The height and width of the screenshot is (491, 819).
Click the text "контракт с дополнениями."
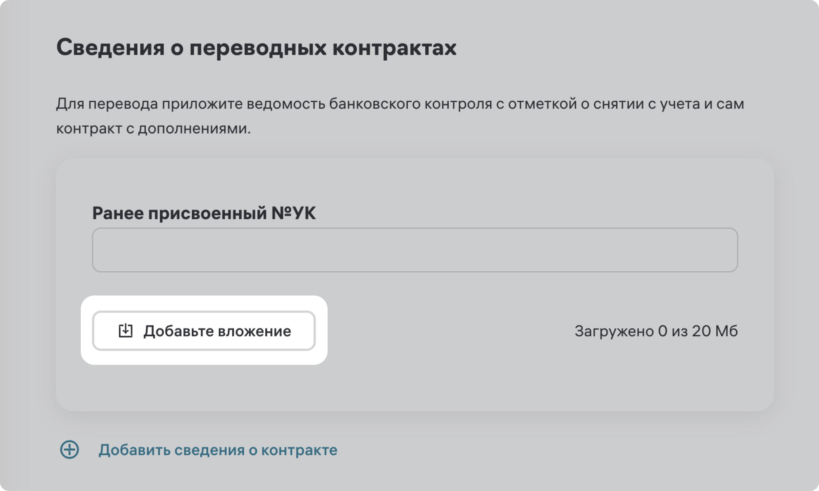click(154, 128)
